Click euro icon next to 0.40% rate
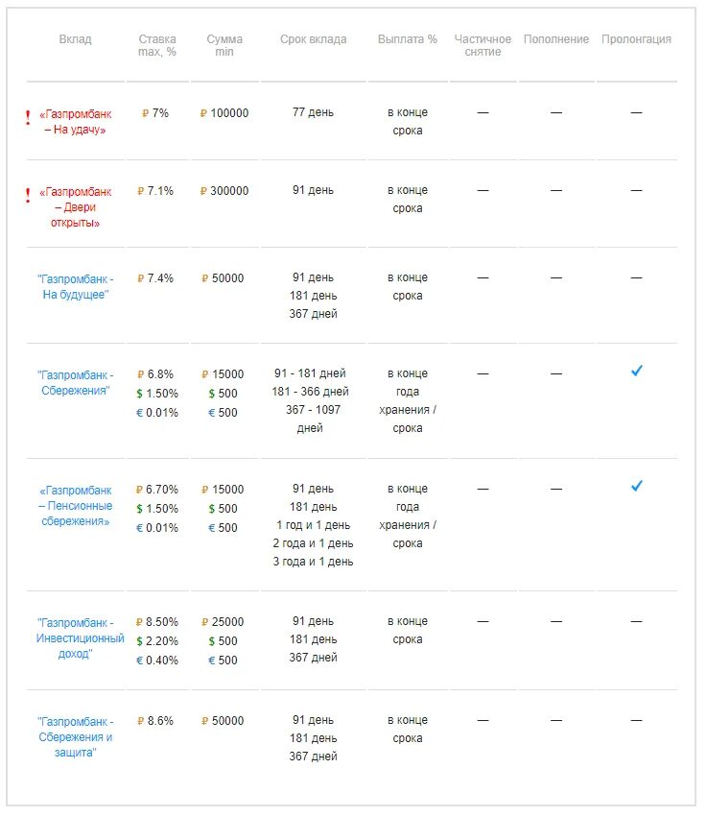The image size is (707, 817). [x=139, y=661]
